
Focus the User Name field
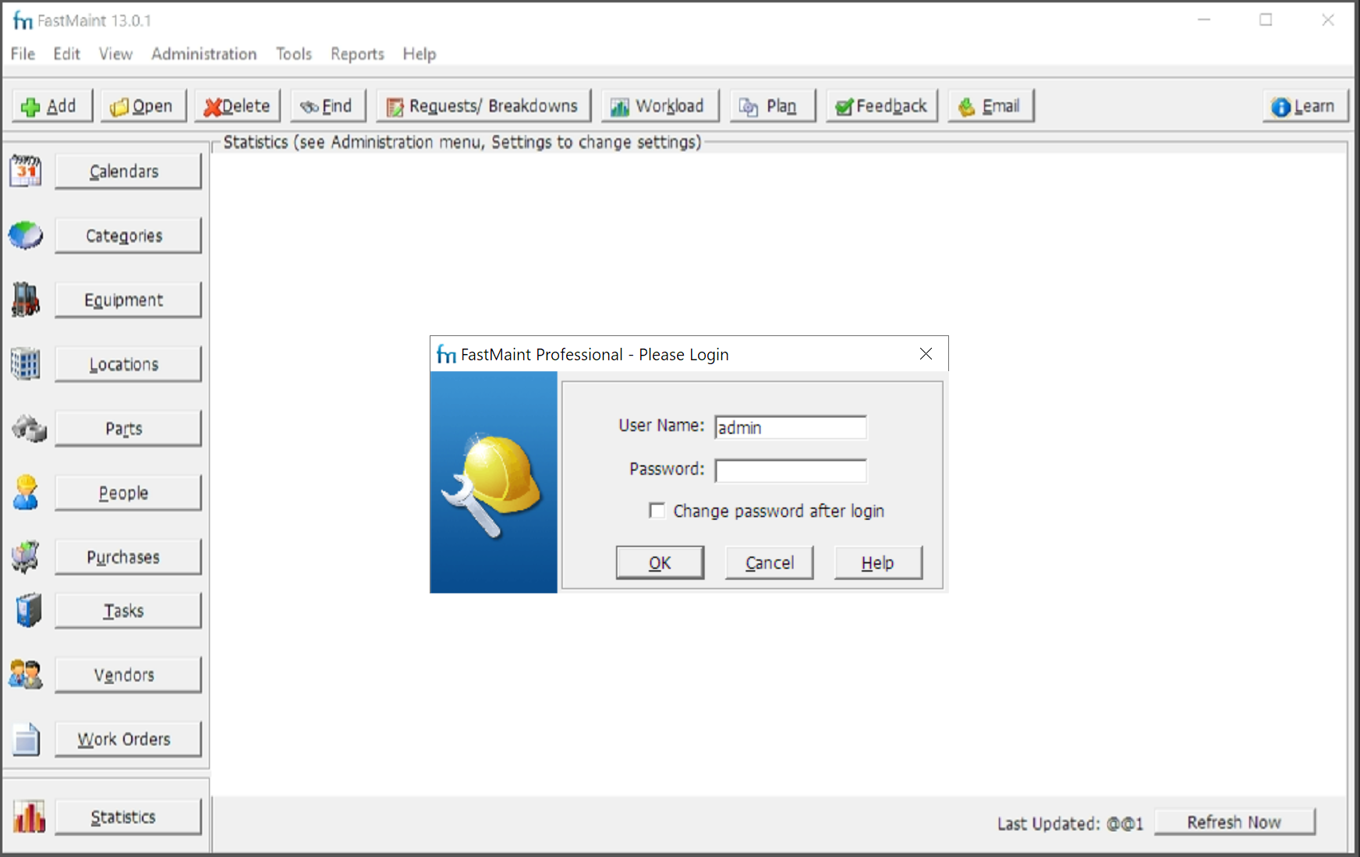(791, 427)
